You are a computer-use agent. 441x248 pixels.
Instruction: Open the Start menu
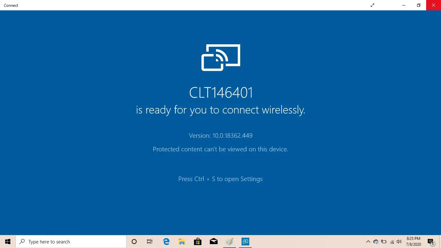click(x=7, y=242)
